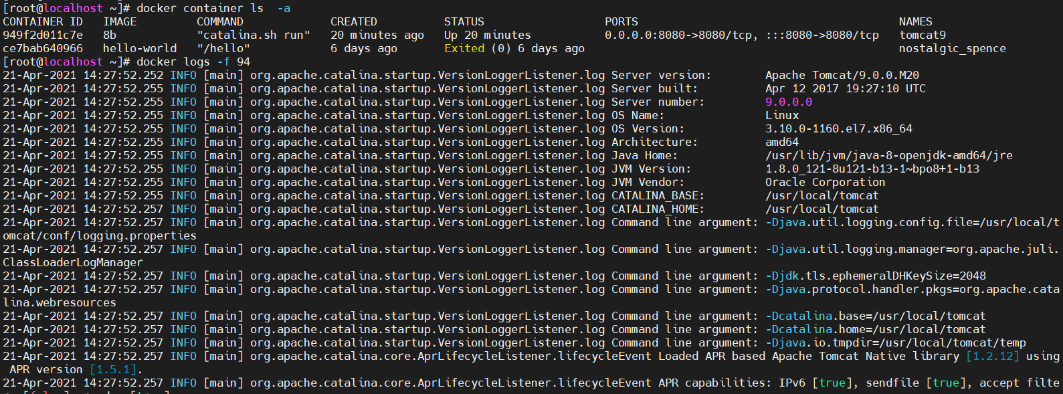Click the Oracle Corporation JVM vendor
The image size is (1063, 394).
[826, 182]
